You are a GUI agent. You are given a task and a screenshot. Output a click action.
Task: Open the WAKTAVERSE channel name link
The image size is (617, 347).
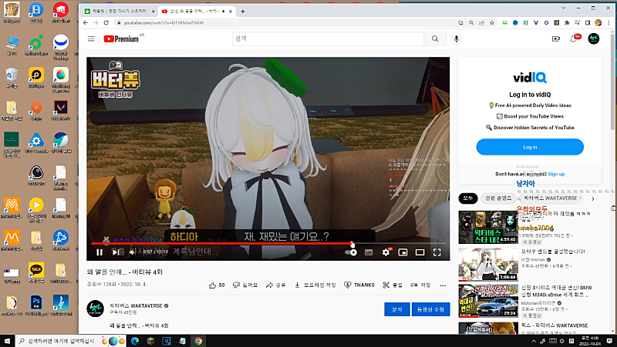136,305
